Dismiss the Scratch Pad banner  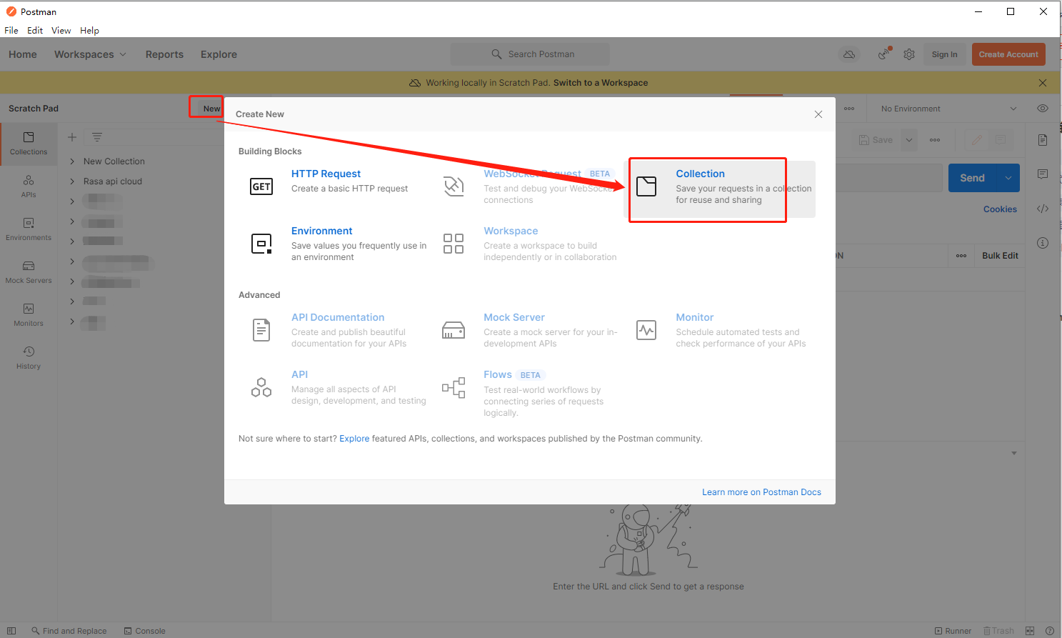point(1043,83)
